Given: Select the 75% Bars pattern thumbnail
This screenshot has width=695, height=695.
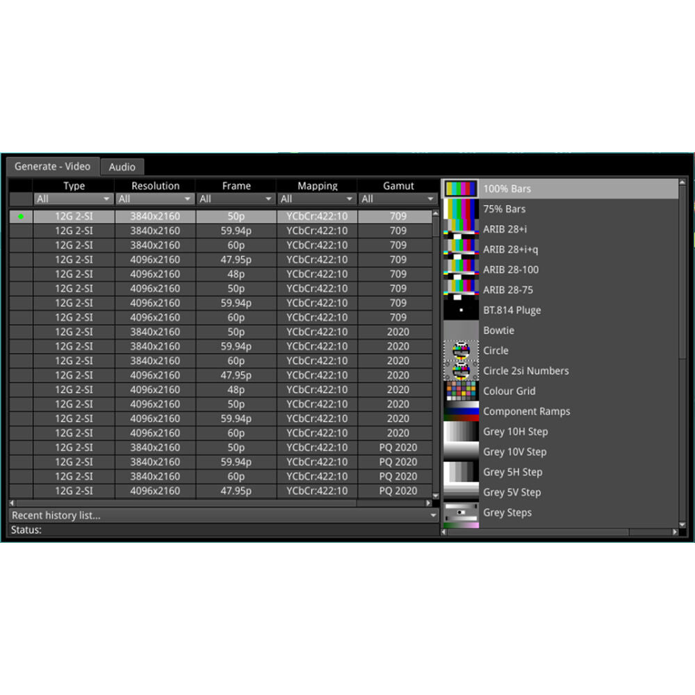Looking at the screenshot, I should [461, 208].
